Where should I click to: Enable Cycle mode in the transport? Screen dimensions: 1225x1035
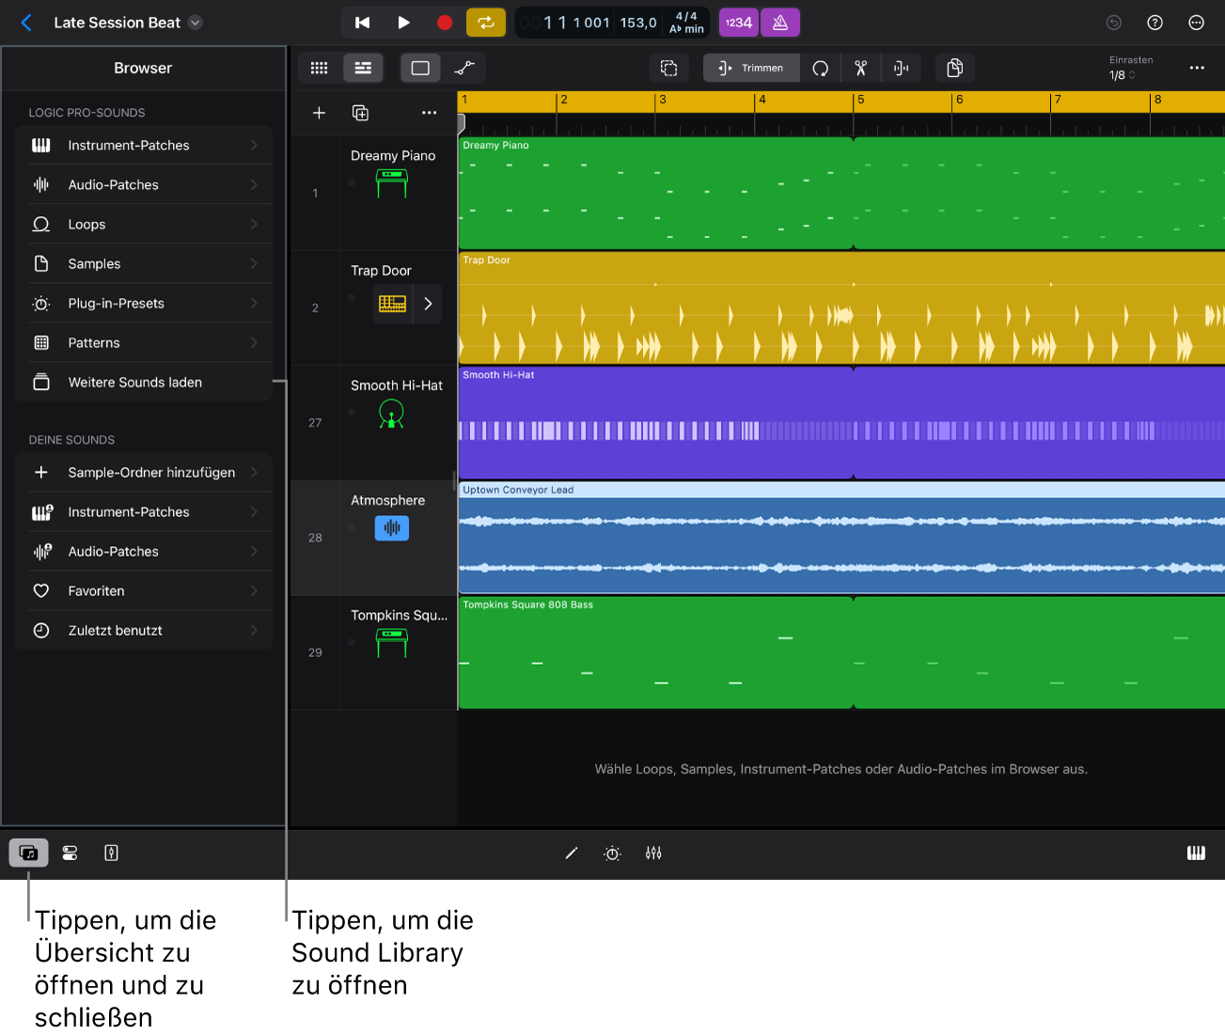(x=486, y=22)
